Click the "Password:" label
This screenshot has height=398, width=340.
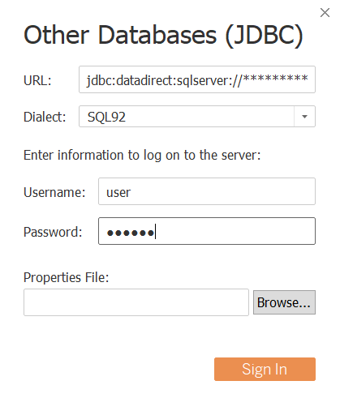[x=53, y=232]
